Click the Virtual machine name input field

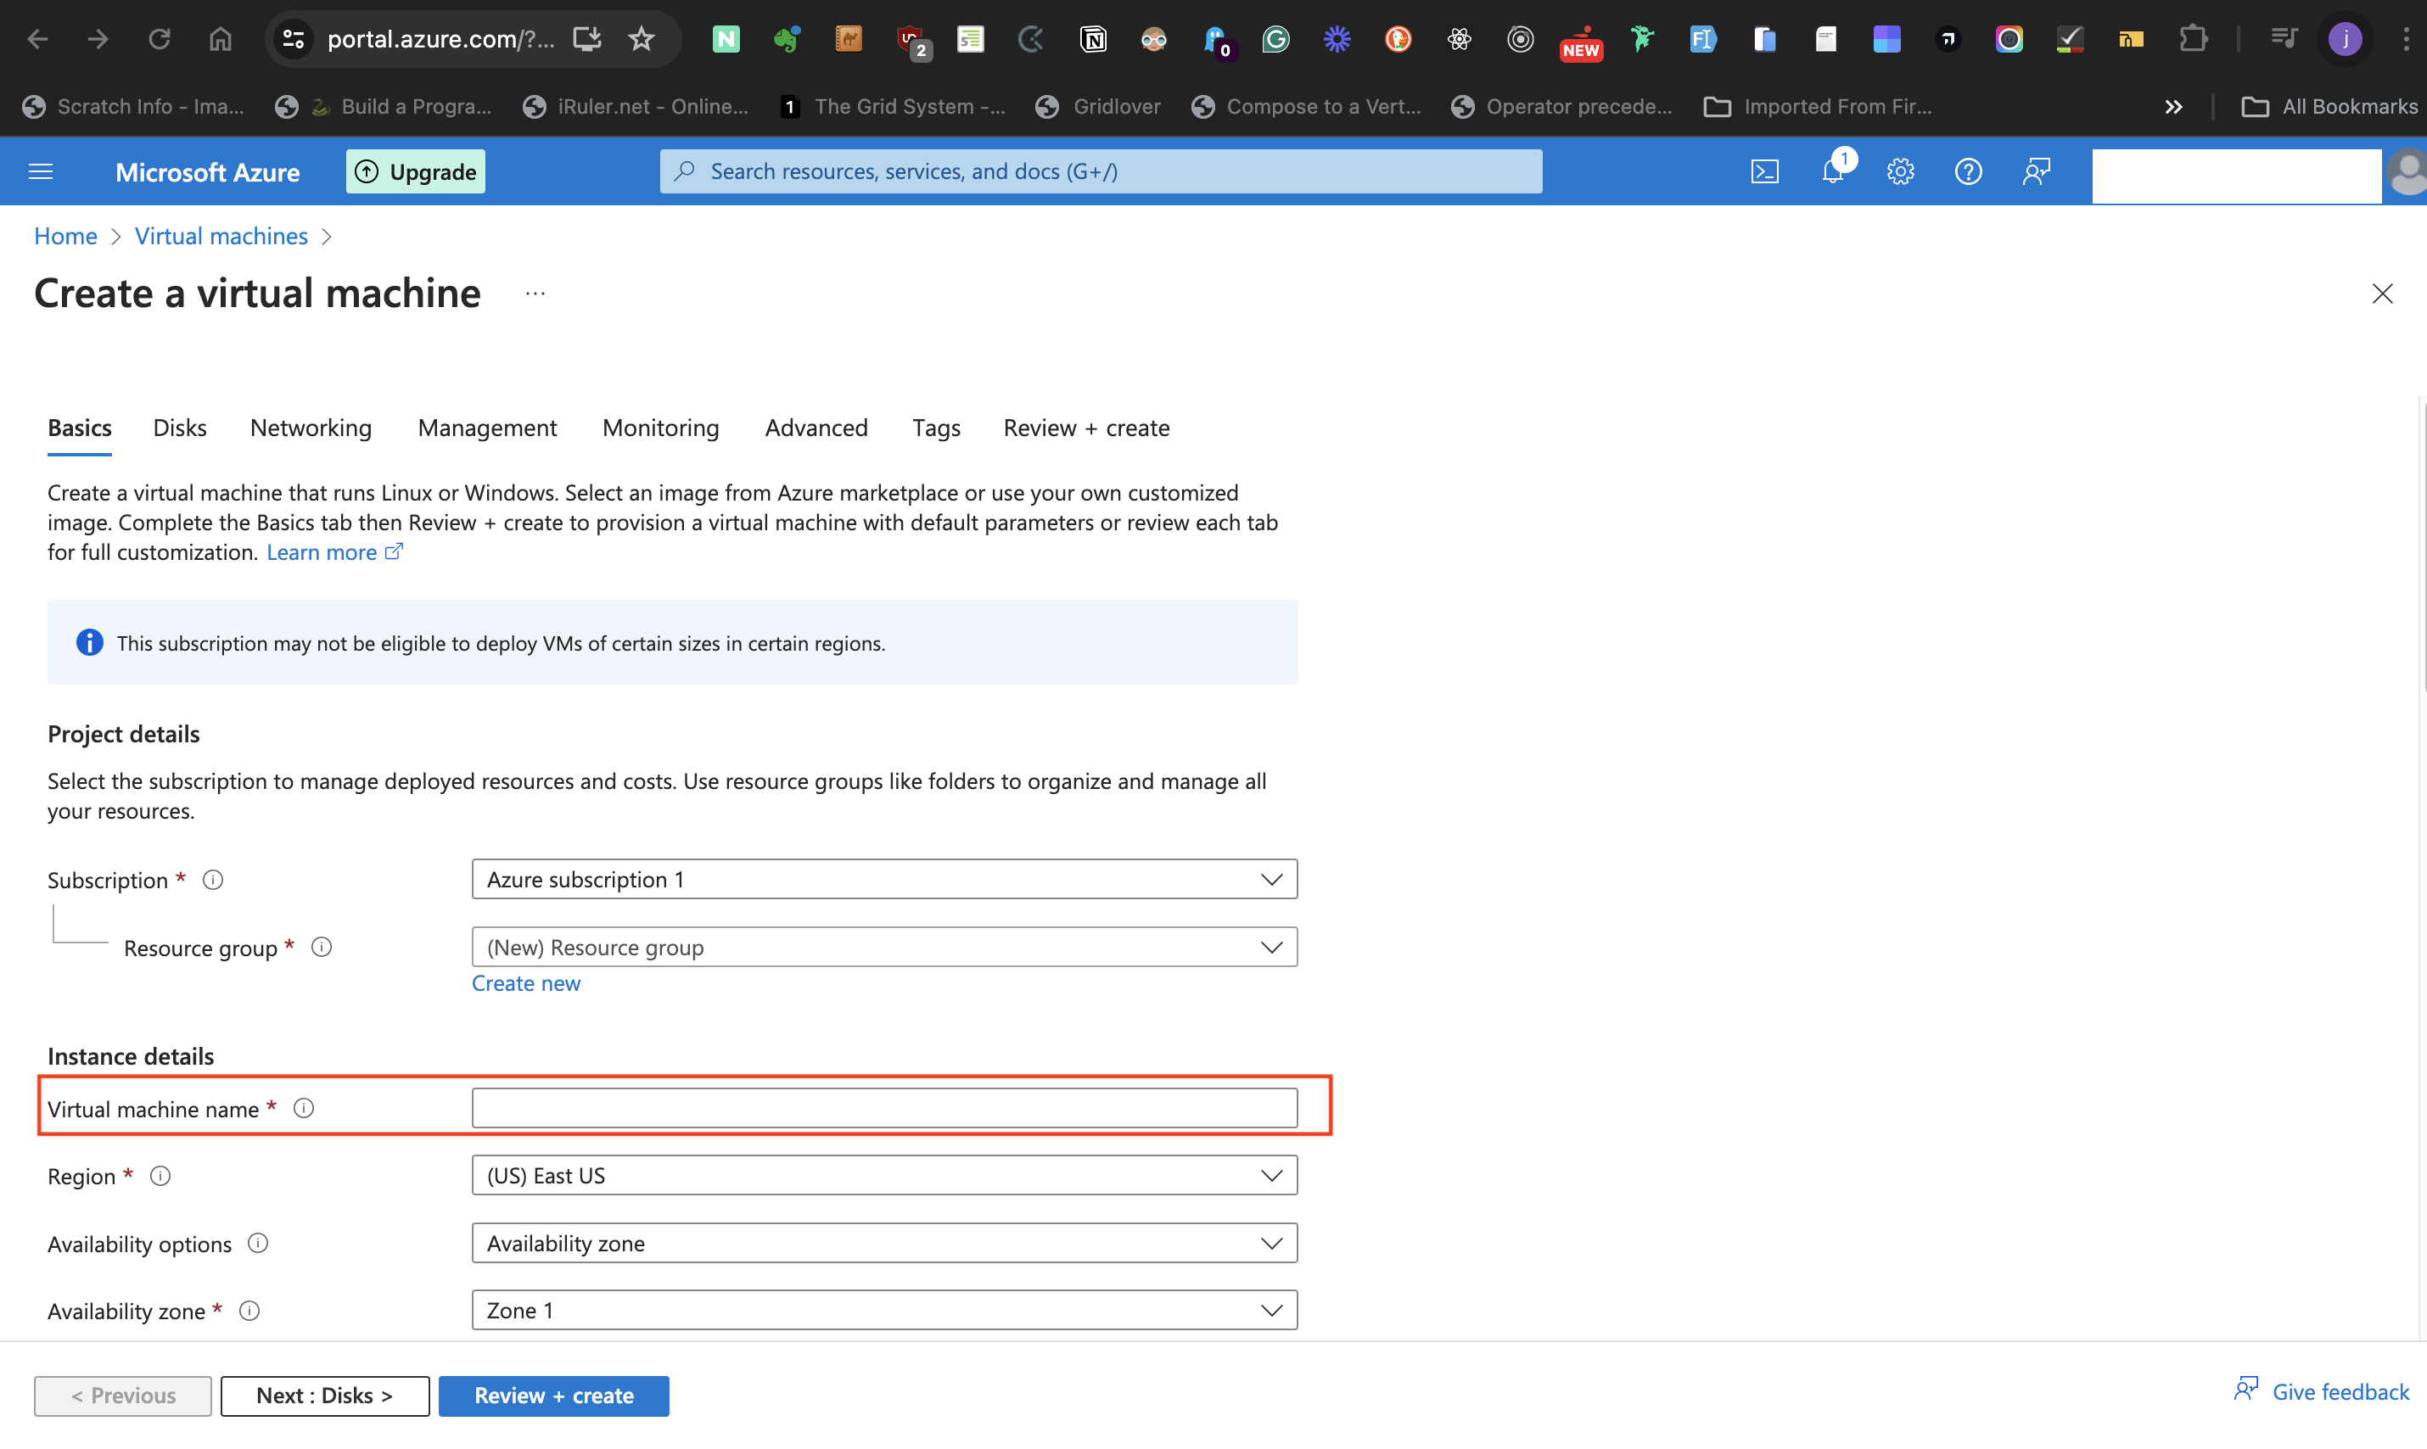[x=884, y=1108]
